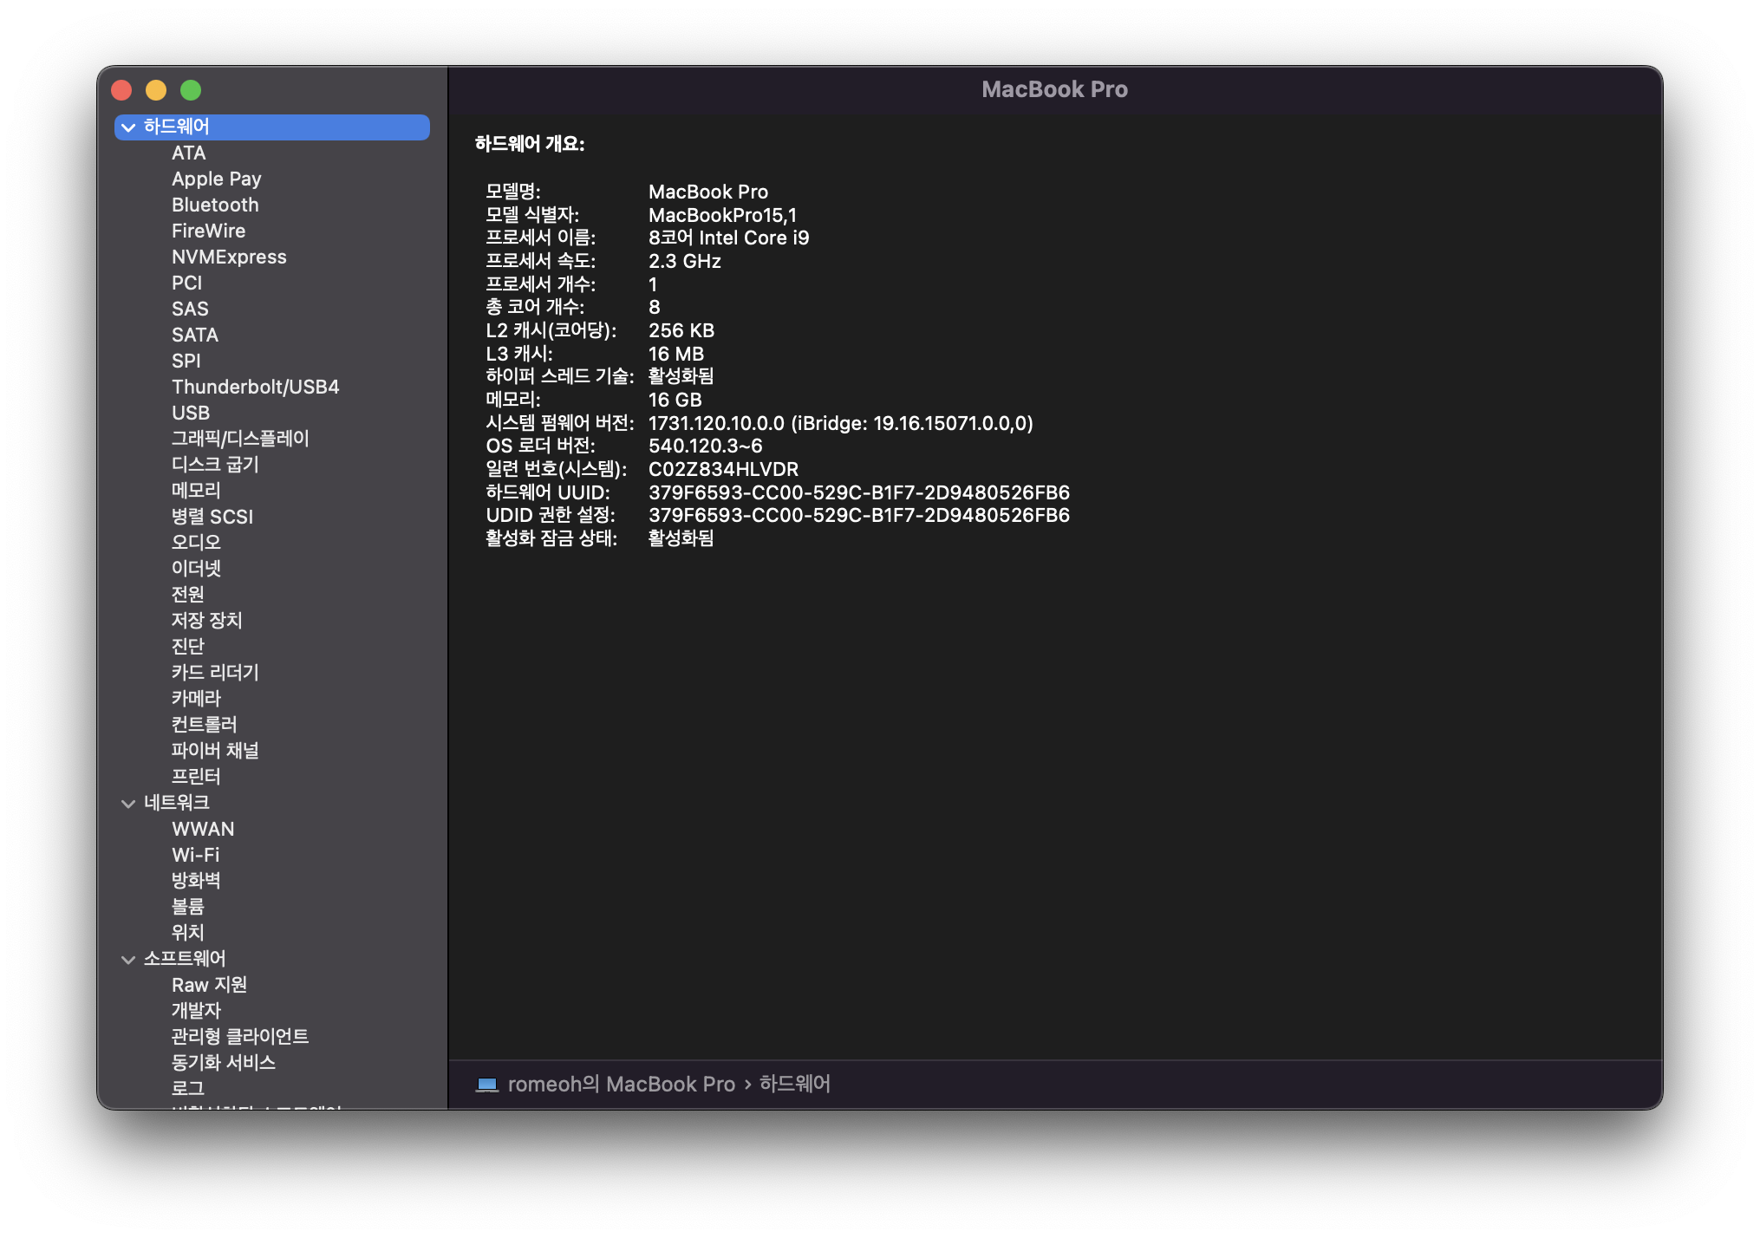Screen dimensions: 1760x1238
Task: Select the 하드웨어 UUID value row
Action: tap(858, 492)
